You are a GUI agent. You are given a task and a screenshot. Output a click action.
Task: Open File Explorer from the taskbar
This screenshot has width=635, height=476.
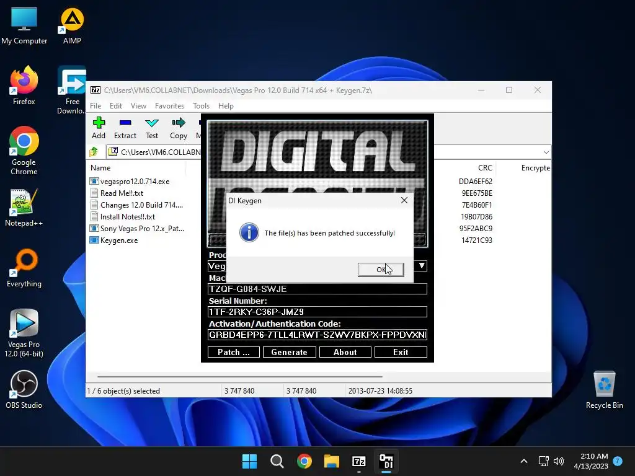[x=331, y=461]
